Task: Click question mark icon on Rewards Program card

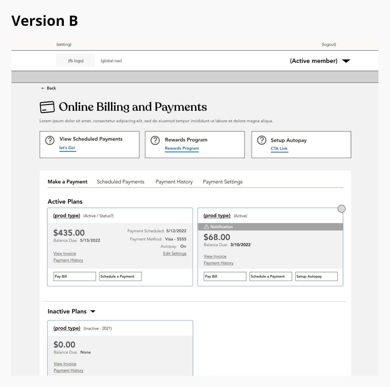Action: 155,140
